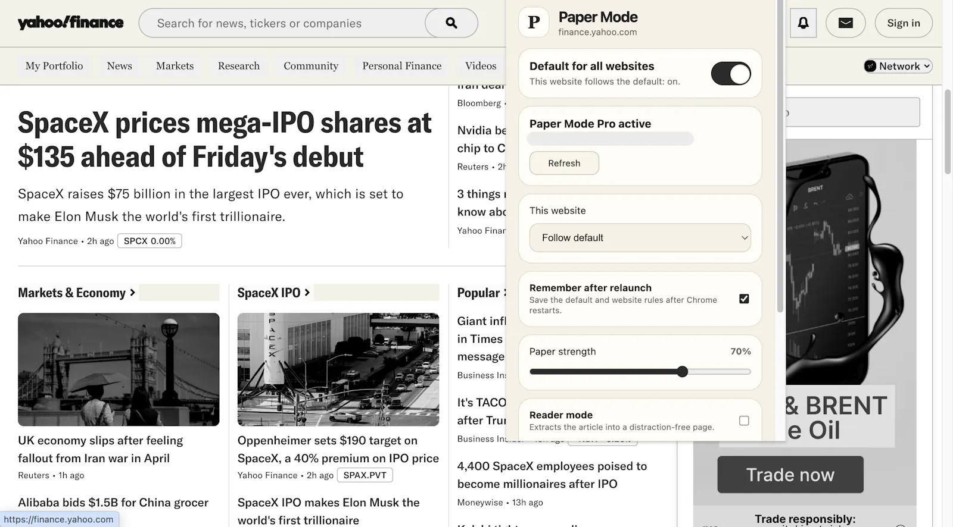This screenshot has width=953, height=527.
Task: Open the Community tab
Action: click(x=311, y=66)
